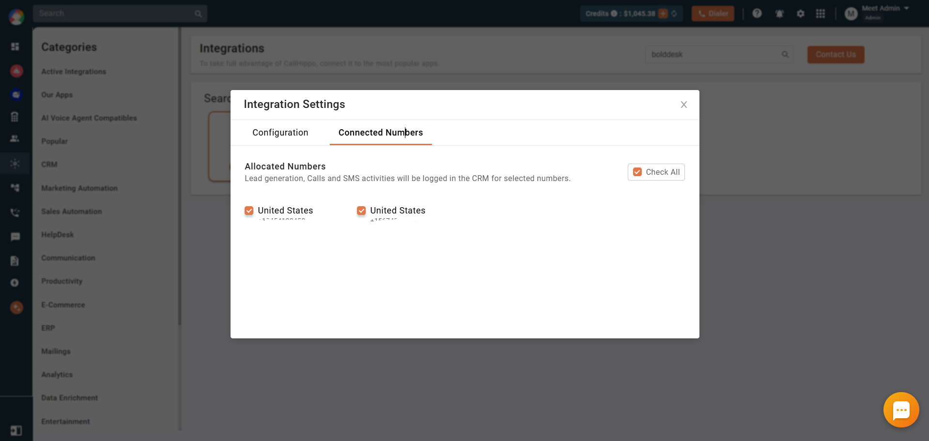Close the Integration Settings dialog

[x=683, y=105]
